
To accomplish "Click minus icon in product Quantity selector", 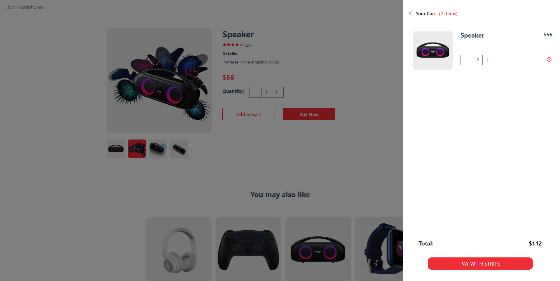I will click(x=256, y=92).
